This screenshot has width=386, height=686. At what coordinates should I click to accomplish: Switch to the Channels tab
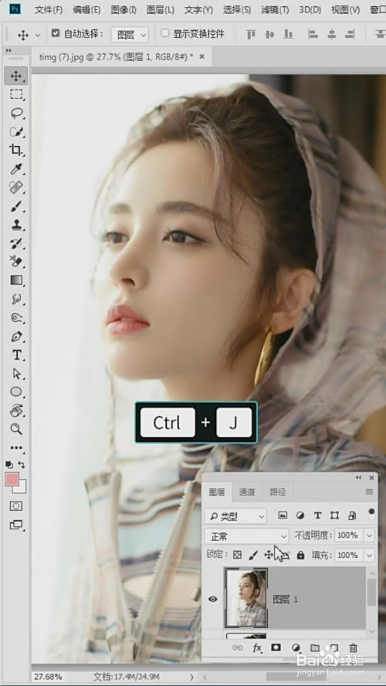pyautogui.click(x=247, y=492)
